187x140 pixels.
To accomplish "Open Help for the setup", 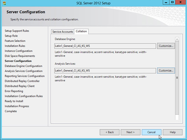I will tap(173, 132).
